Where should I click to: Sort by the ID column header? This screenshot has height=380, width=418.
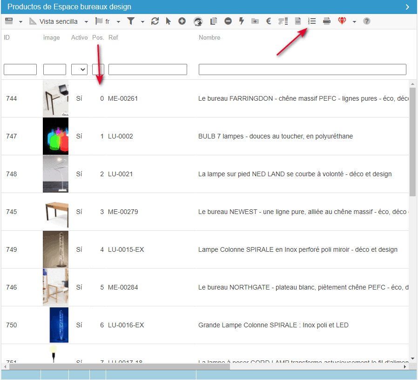coord(7,38)
